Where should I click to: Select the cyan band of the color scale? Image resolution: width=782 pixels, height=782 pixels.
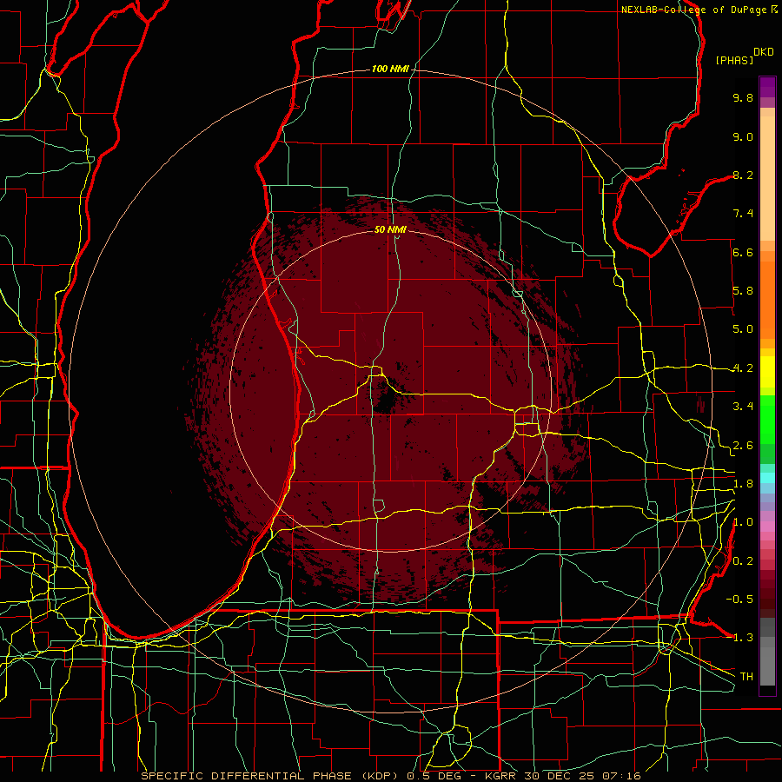tap(767, 478)
